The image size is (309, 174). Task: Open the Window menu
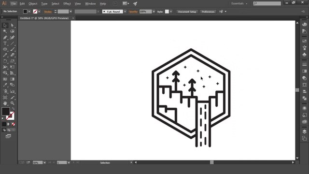tap(90, 3)
